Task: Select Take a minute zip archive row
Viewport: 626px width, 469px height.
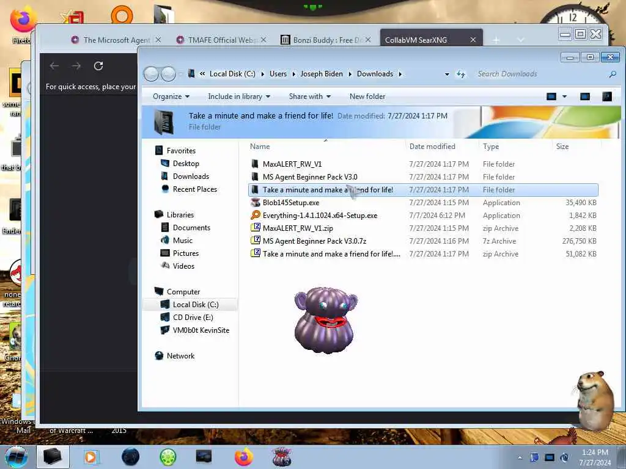Action: [423, 253]
